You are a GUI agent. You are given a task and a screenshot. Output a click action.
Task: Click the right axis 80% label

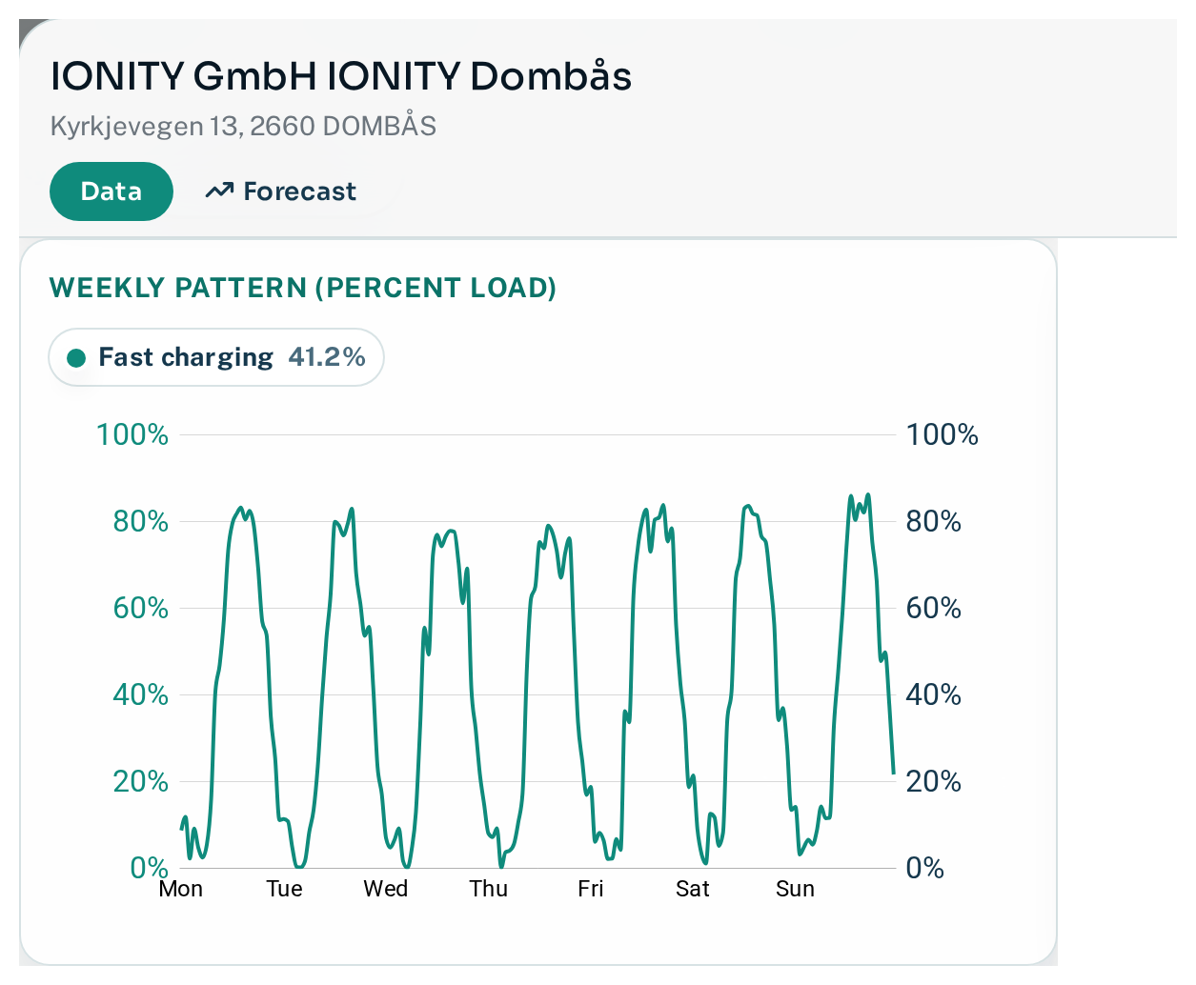pos(934,522)
